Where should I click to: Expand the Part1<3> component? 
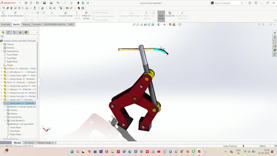tap(2, 68)
